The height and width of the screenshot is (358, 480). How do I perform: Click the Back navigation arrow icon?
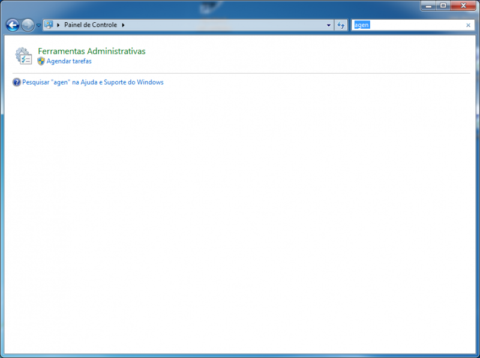pos(12,25)
